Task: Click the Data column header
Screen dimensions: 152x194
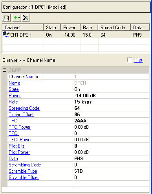Action: 140,28
